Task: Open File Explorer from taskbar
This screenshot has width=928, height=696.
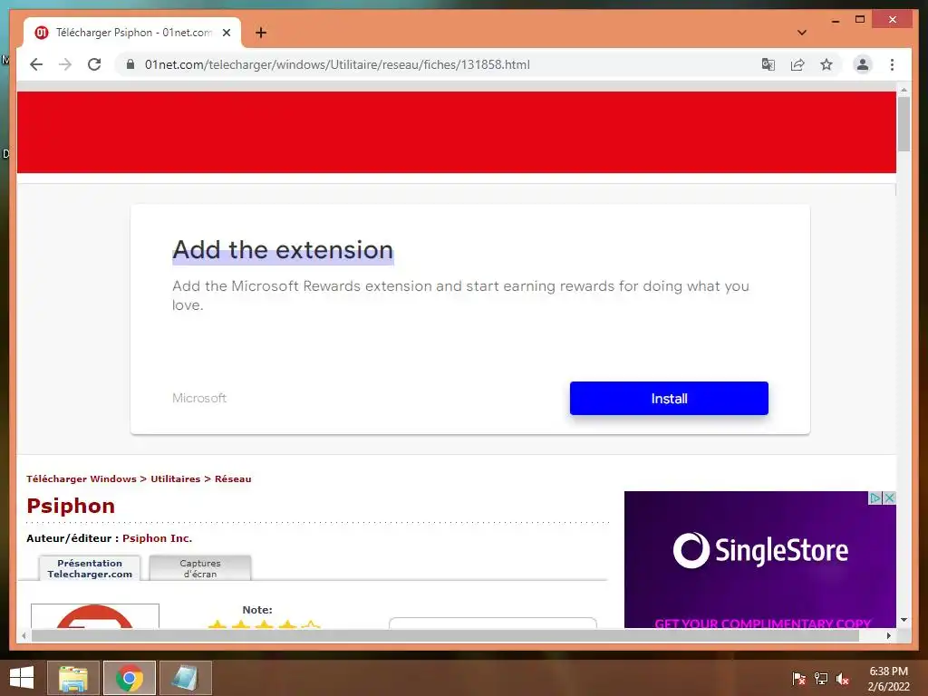Action: pos(73,678)
